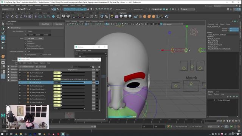Collapse the Move Settings section
This screenshot has height=136, width=242.
9,28
